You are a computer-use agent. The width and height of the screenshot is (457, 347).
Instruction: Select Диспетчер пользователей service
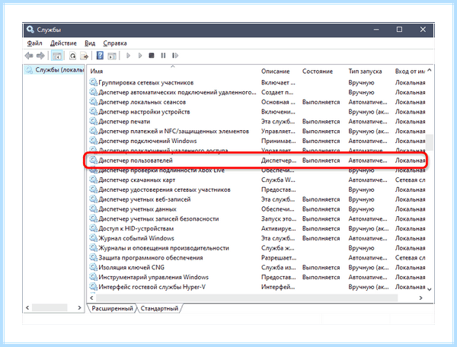[257, 161]
